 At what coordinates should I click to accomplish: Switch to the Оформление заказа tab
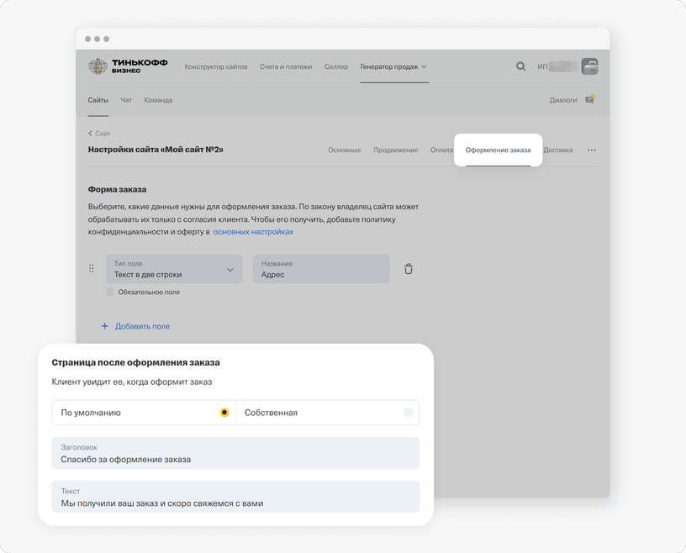498,150
